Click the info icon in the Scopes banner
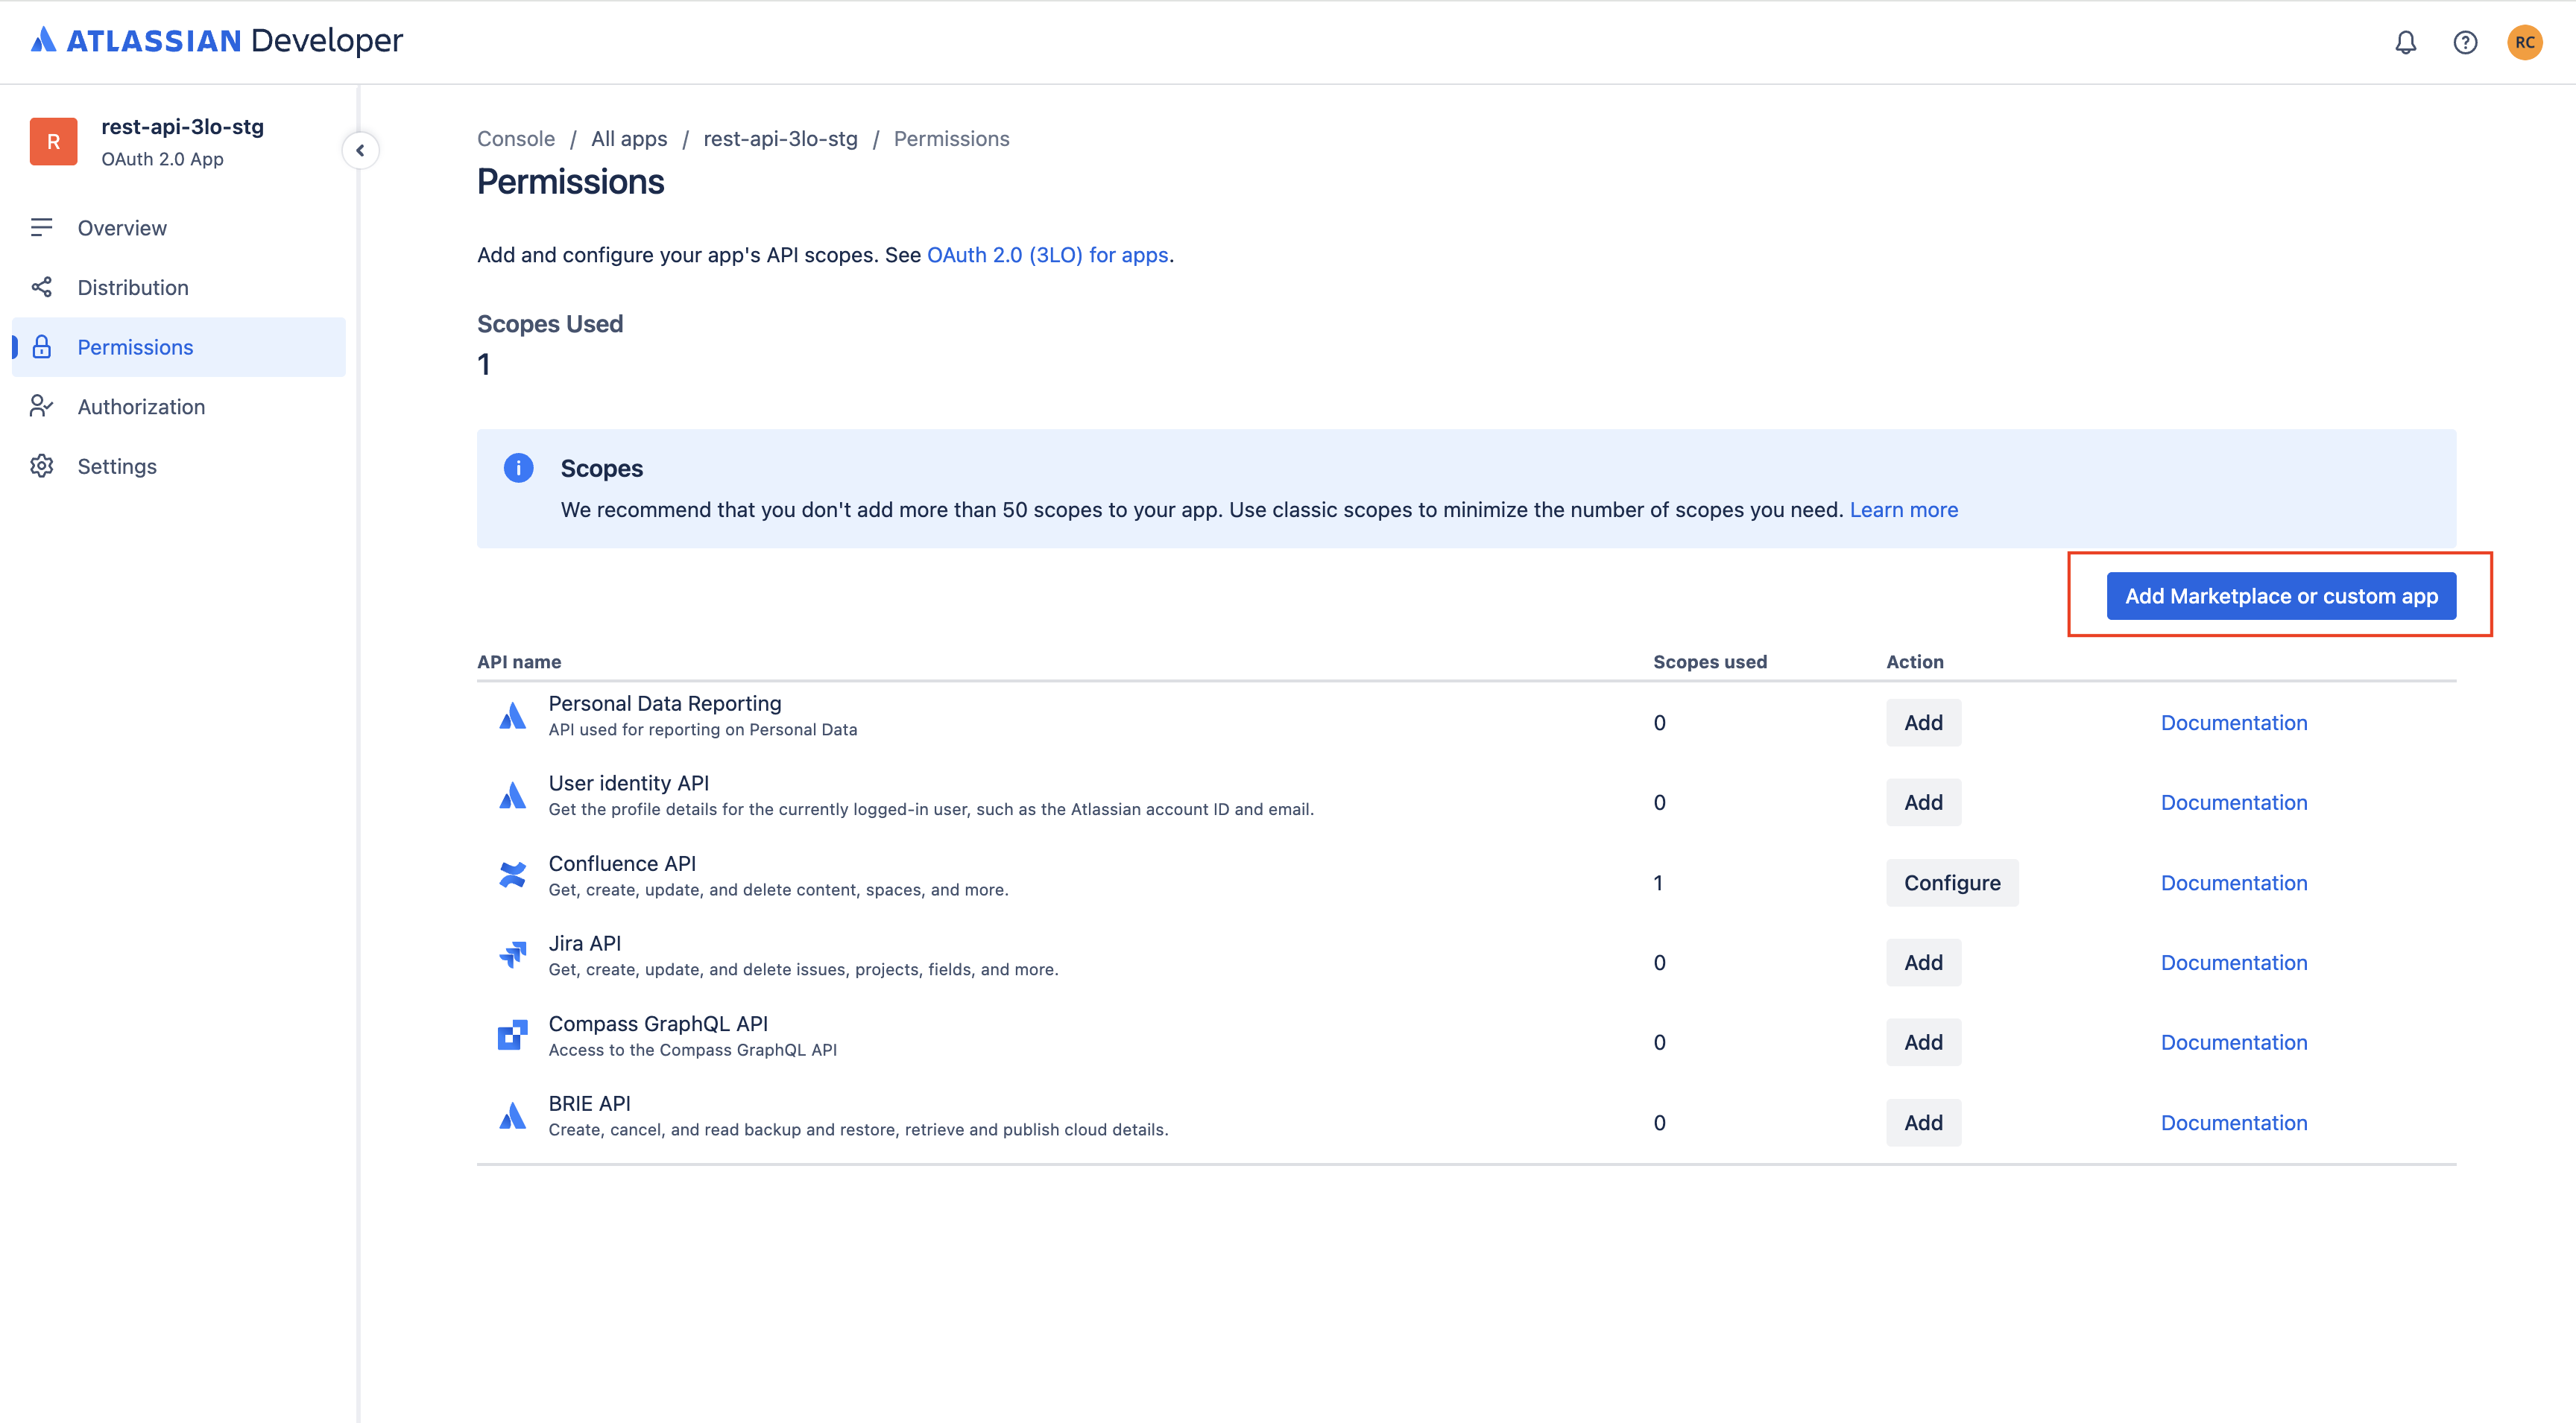This screenshot has height=1423, width=2576. click(518, 468)
